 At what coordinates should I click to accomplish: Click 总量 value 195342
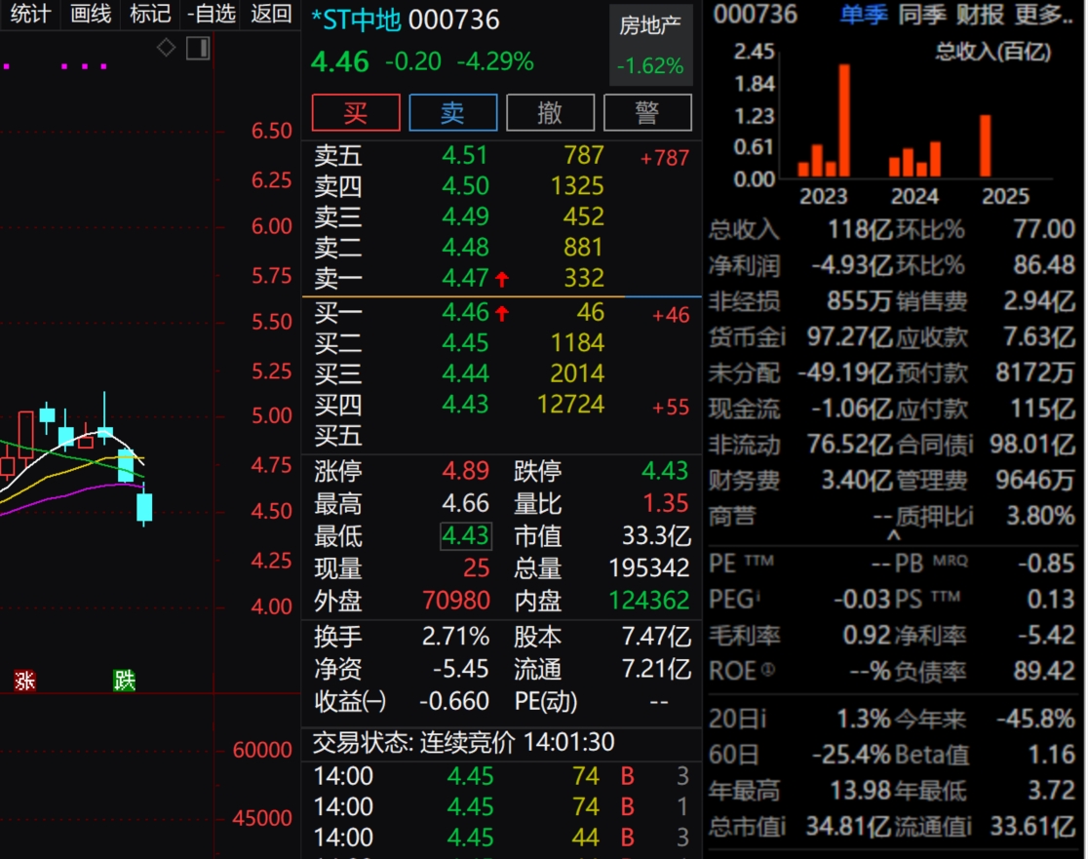tap(648, 568)
